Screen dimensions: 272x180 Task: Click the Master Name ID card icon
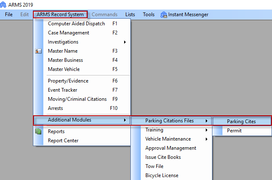(38, 51)
